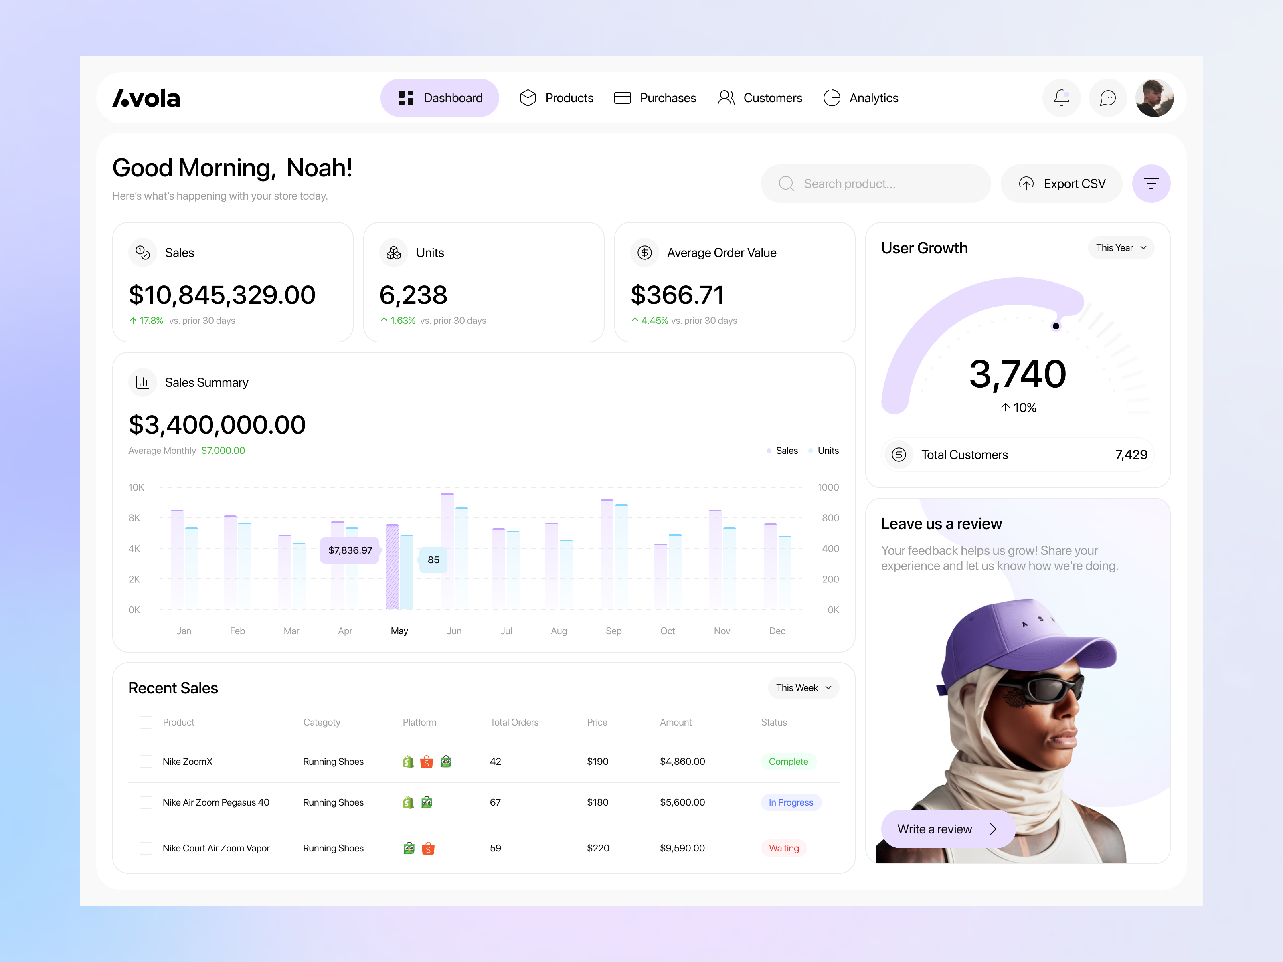This screenshot has height=962, width=1283.
Task: Open the This Week dropdown in Recent Sales
Action: tap(803, 688)
